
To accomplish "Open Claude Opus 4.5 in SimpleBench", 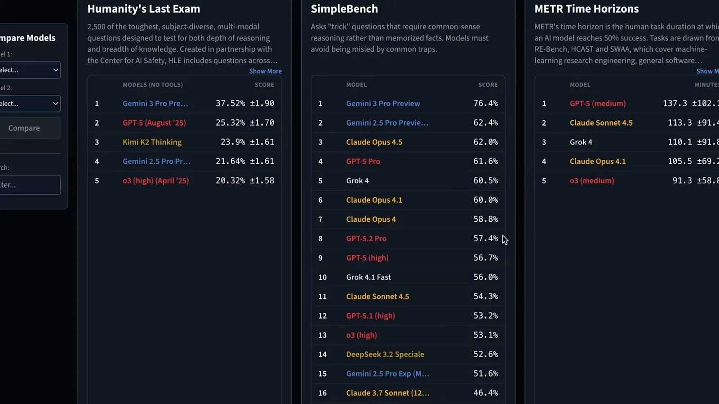I will point(374,142).
